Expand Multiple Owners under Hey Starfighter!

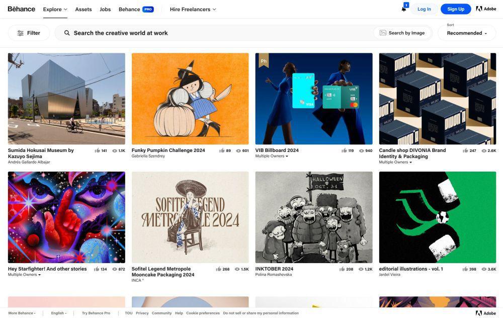pos(24,275)
